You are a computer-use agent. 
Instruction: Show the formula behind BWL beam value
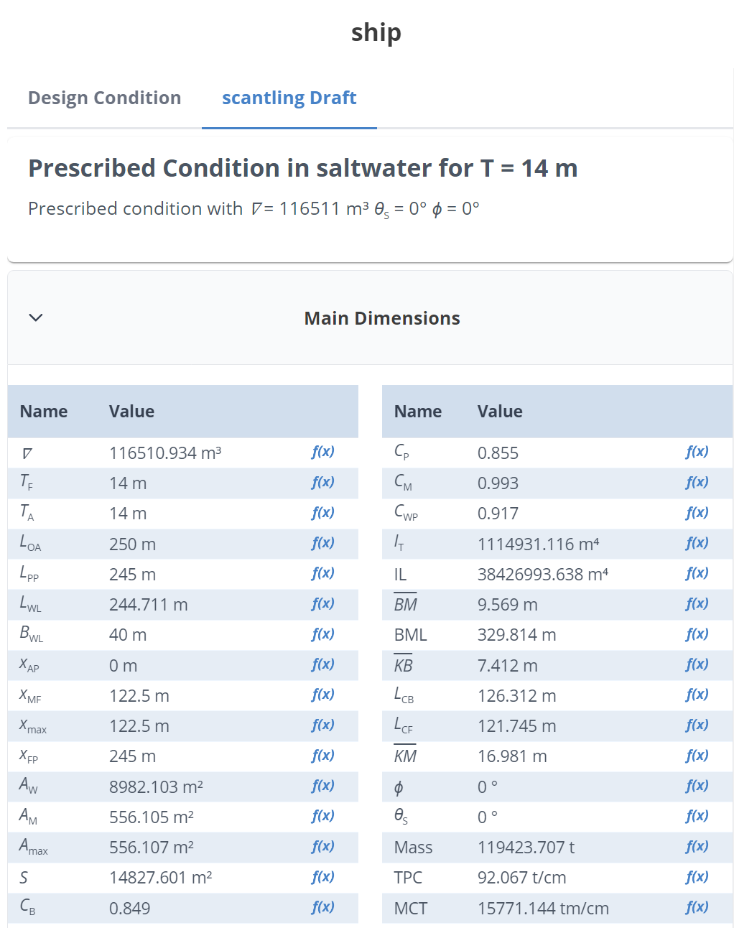pyautogui.click(x=322, y=634)
